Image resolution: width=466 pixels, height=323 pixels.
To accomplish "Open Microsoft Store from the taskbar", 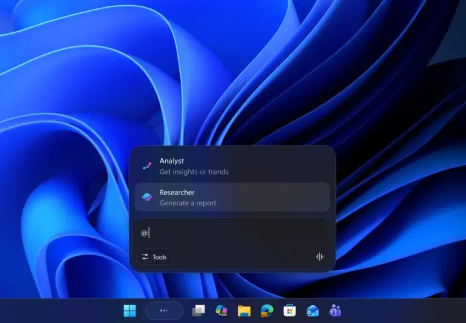I will [289, 311].
